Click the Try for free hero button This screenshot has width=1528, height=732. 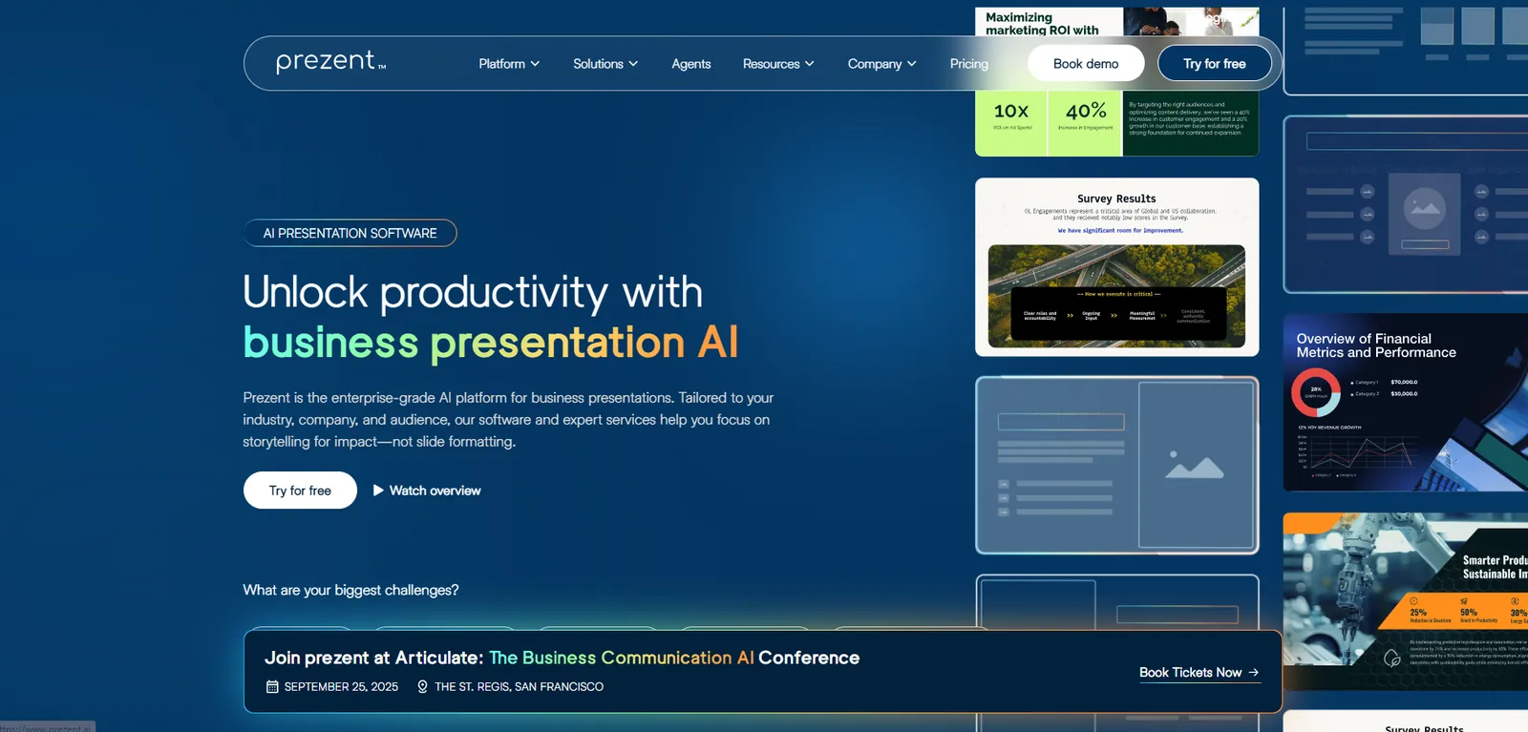(x=300, y=491)
